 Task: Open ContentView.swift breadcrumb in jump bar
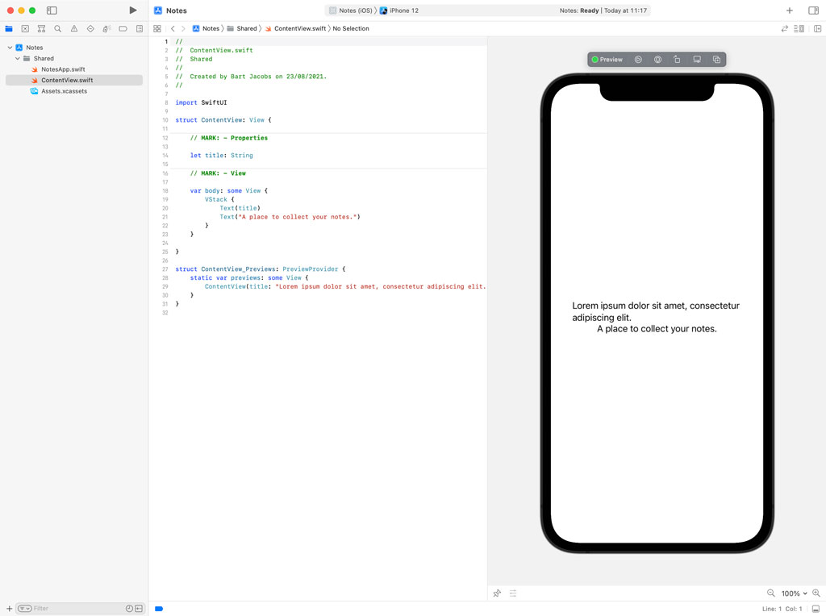pyautogui.click(x=295, y=28)
